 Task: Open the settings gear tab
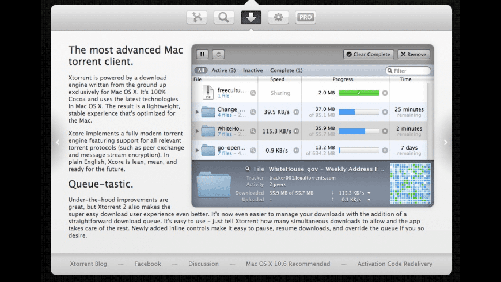point(278,17)
